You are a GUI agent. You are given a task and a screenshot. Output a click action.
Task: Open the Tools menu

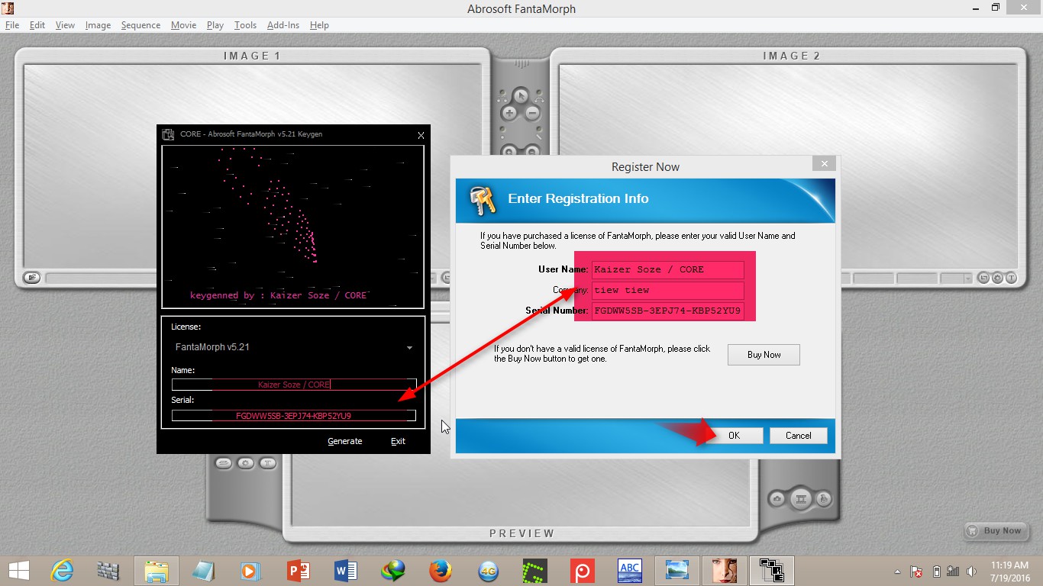(245, 25)
